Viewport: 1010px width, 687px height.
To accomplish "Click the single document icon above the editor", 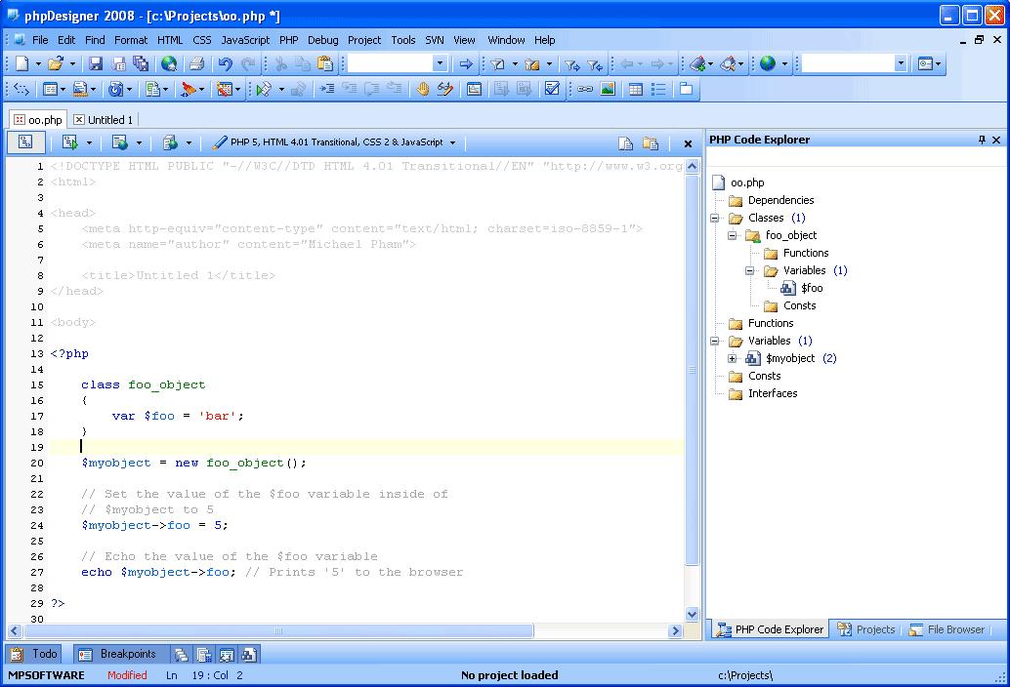I will click(x=625, y=142).
